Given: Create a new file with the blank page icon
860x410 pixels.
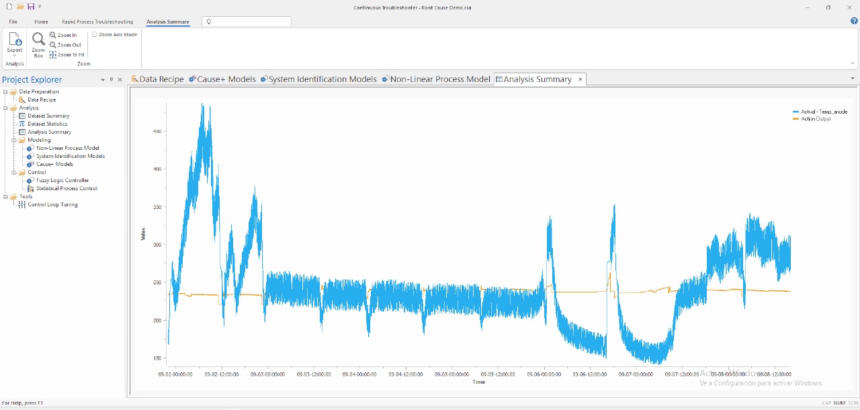Looking at the screenshot, I should pos(9,7).
